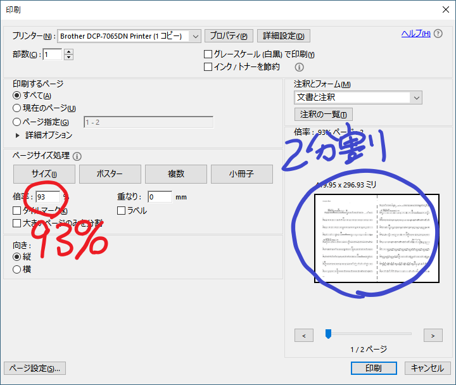Image resolution: width=456 pixels, height=385 pixels.
Task: Click the 印刷 button to print
Action: click(x=374, y=368)
